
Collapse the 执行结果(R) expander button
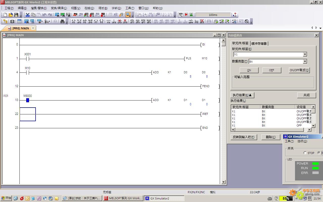[x=242, y=95]
